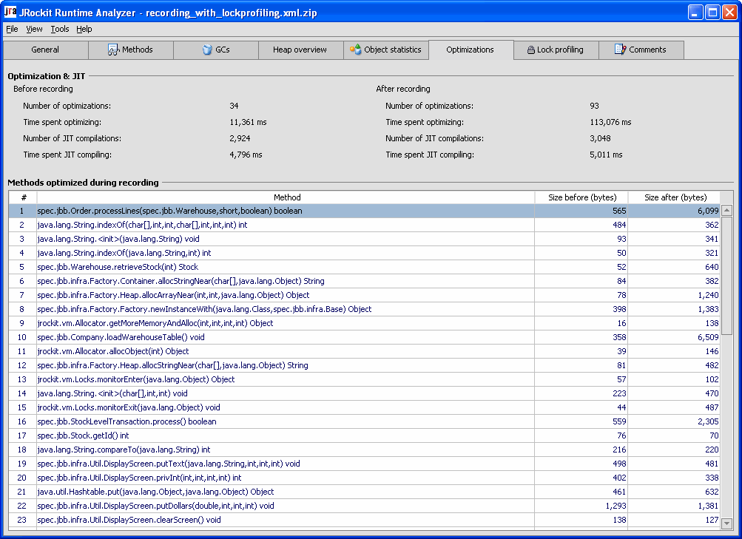Select Factory.Factory.newInstanceWith method row
This screenshot has width=742, height=539.
(x=365, y=309)
